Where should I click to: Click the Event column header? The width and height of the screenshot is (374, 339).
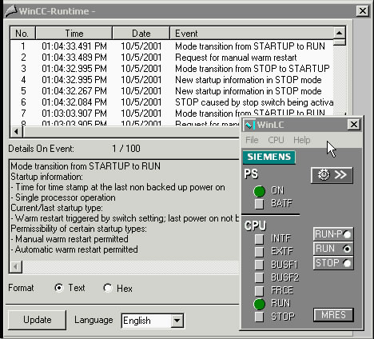[x=252, y=34]
